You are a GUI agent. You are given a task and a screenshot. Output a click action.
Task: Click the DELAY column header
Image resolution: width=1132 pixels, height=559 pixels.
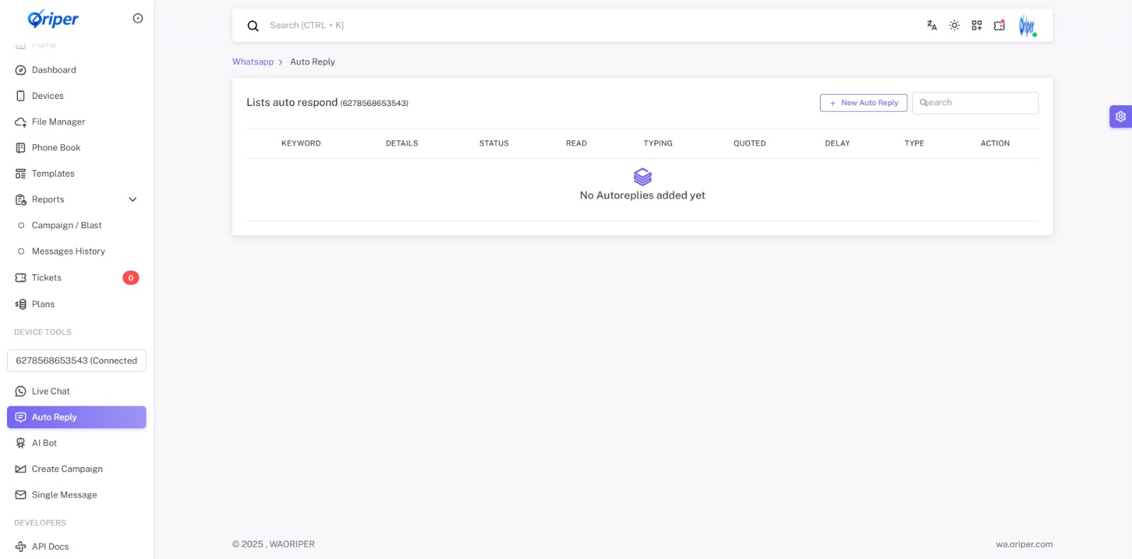838,143
